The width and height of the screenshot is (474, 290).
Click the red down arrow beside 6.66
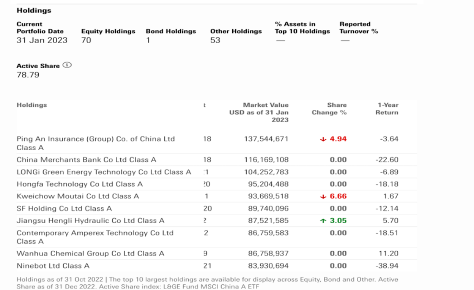coord(323,196)
